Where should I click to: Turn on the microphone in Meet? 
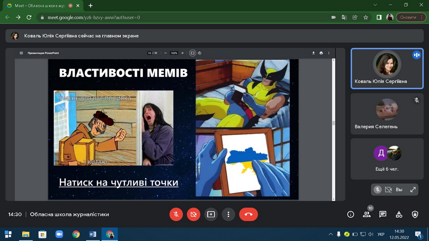176,215
